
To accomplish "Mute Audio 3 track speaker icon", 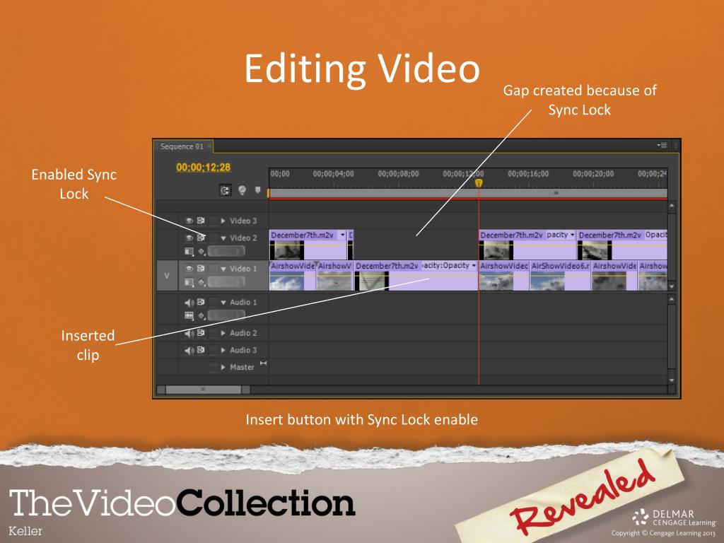I will (189, 350).
